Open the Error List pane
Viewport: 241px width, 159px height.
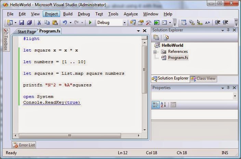pyautogui.click(x=24, y=145)
